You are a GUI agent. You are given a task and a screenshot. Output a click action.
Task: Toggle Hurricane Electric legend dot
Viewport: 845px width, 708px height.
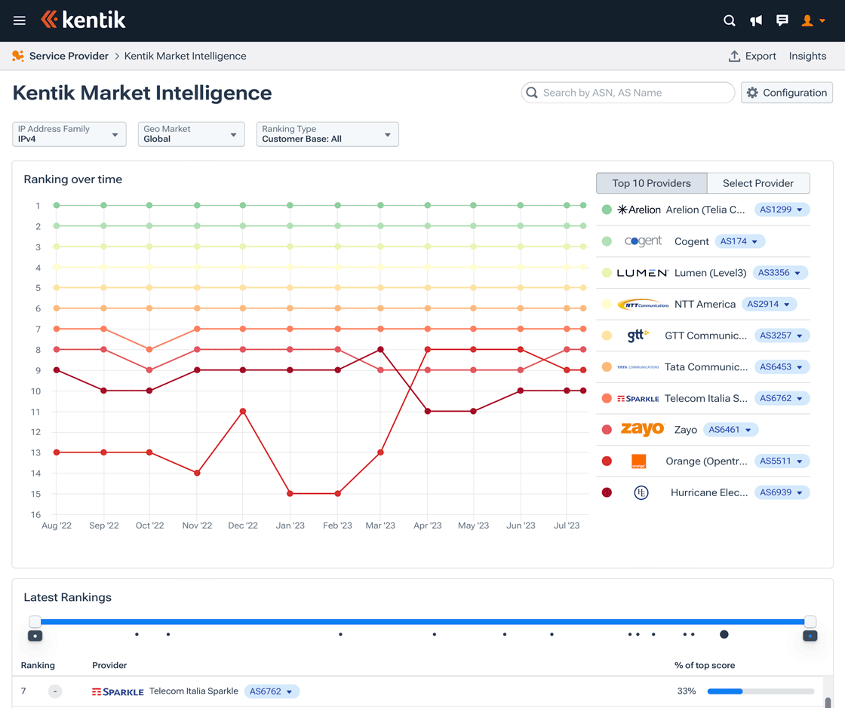[607, 492]
